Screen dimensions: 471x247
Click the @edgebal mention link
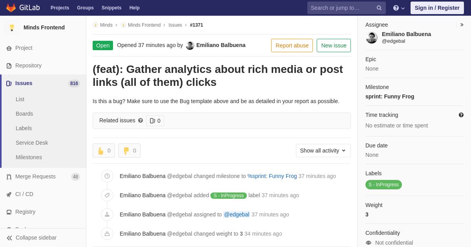[237, 214]
